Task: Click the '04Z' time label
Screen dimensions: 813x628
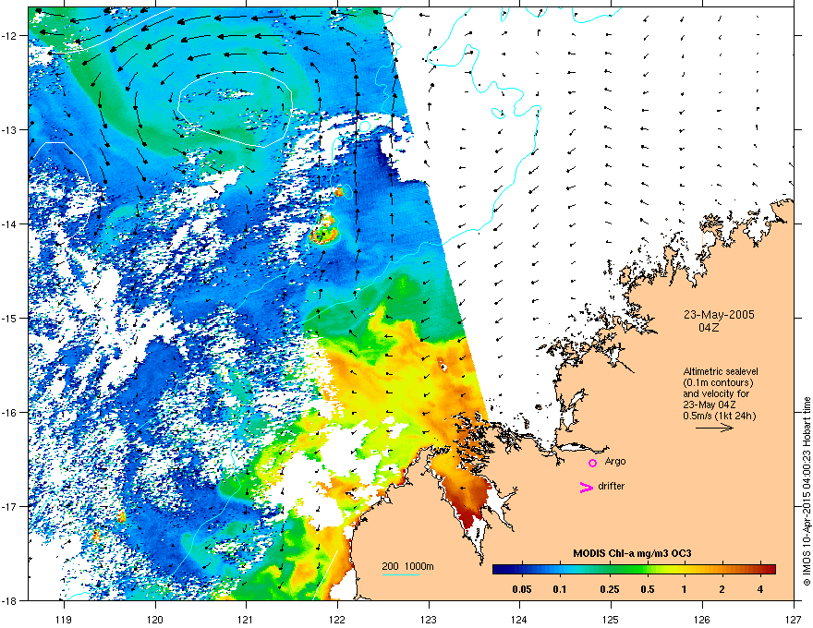Action: [709, 328]
